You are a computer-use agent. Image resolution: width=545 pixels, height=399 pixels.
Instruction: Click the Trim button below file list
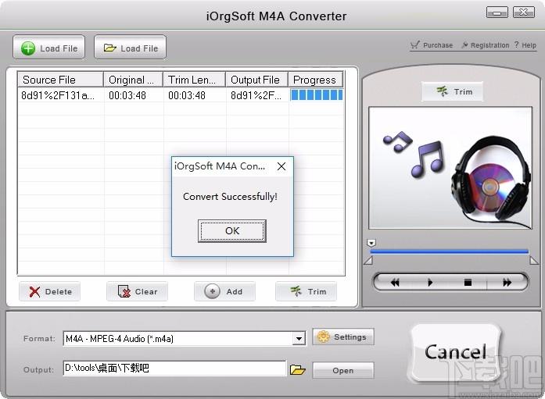[x=307, y=291]
